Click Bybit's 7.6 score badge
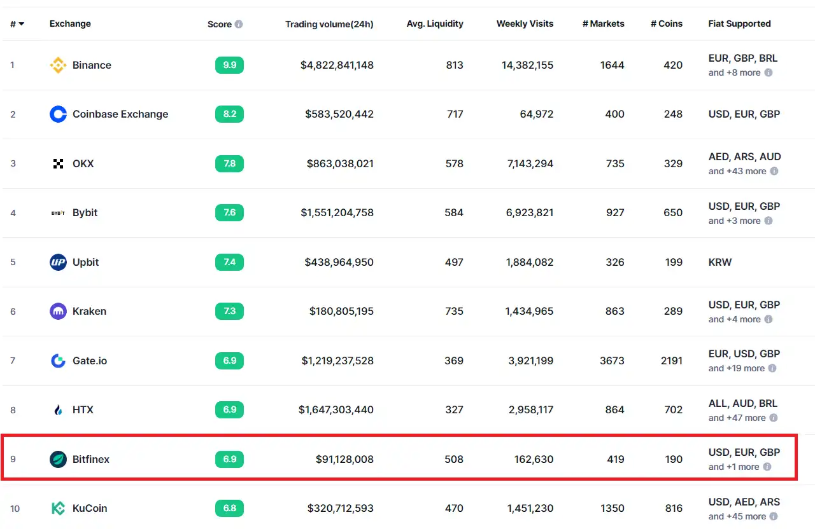Image resolution: width=815 pixels, height=529 pixels. point(229,213)
